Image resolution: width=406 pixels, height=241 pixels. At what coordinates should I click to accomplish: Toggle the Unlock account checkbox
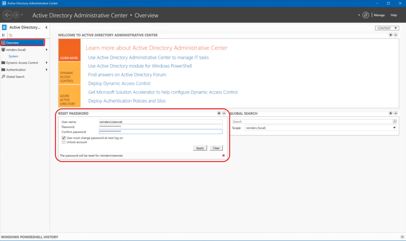64,142
